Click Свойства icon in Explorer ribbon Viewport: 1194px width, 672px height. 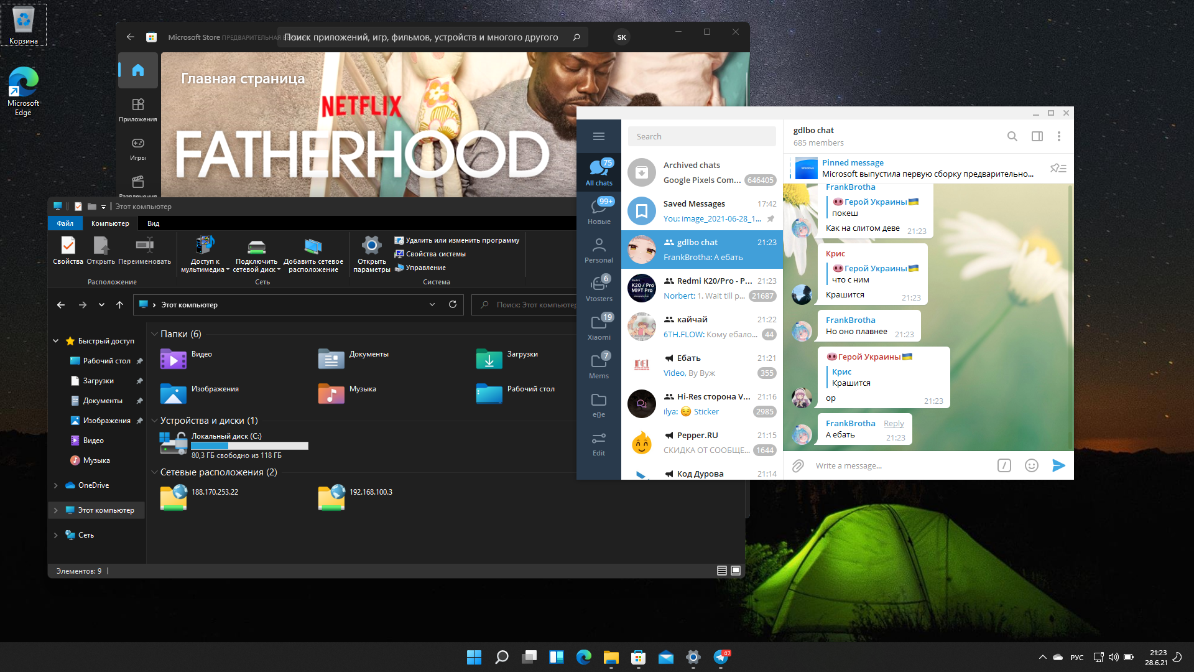click(x=68, y=250)
